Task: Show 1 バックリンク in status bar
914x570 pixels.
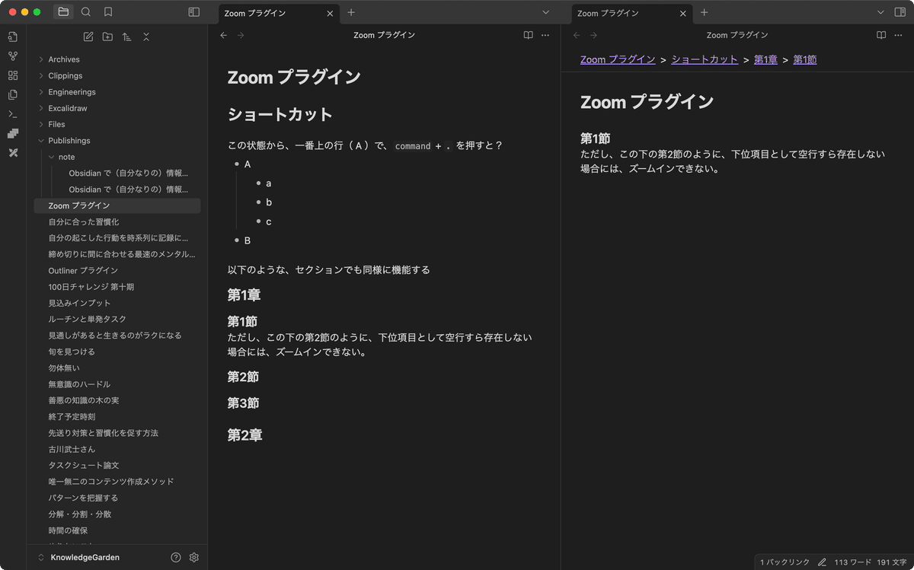Action: click(785, 562)
